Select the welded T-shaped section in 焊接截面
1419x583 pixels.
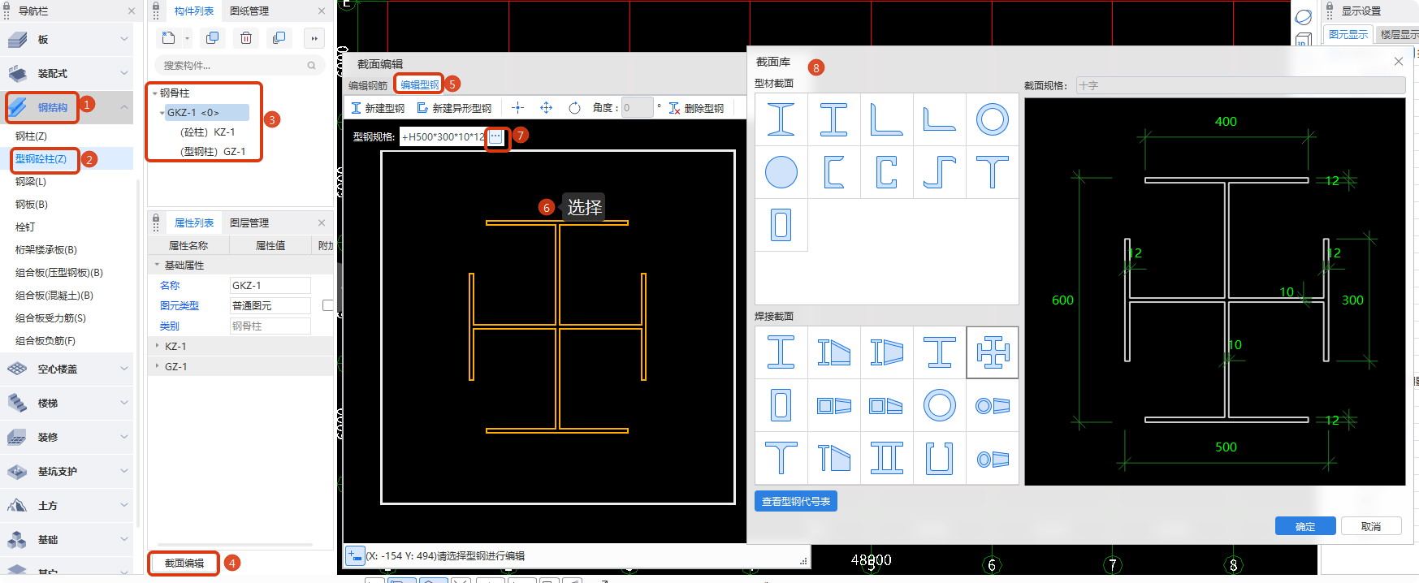coord(781,458)
